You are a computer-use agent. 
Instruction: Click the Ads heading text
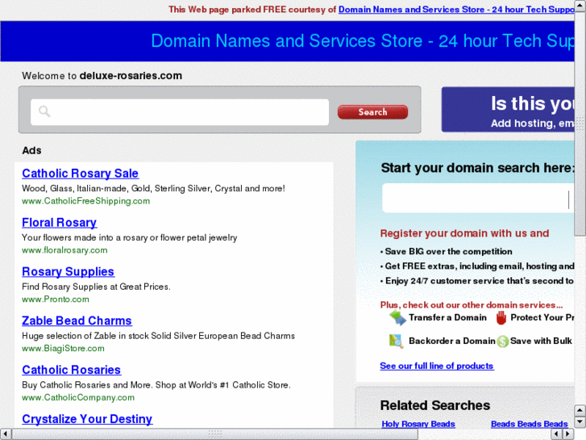coord(31,150)
